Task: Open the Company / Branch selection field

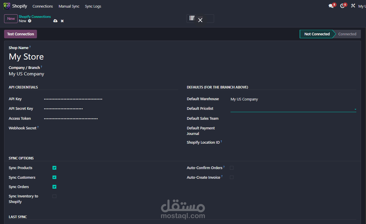Action: point(94,74)
